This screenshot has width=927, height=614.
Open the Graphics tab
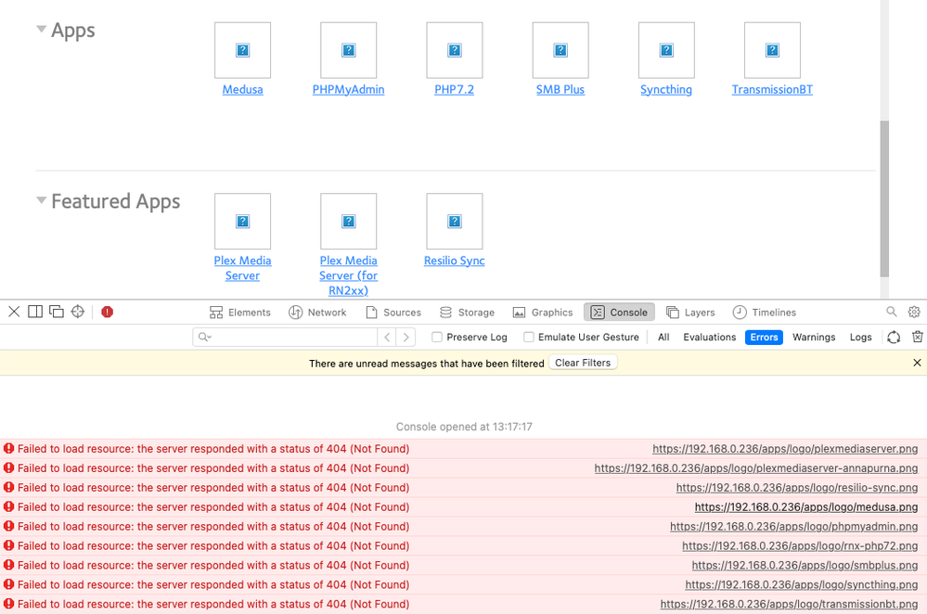(543, 312)
